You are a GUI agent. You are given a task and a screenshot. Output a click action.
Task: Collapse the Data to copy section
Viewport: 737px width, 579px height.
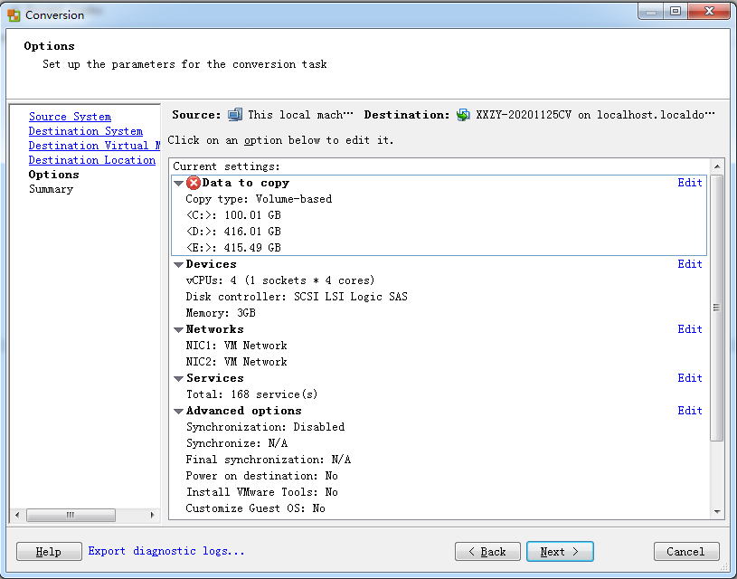click(179, 184)
